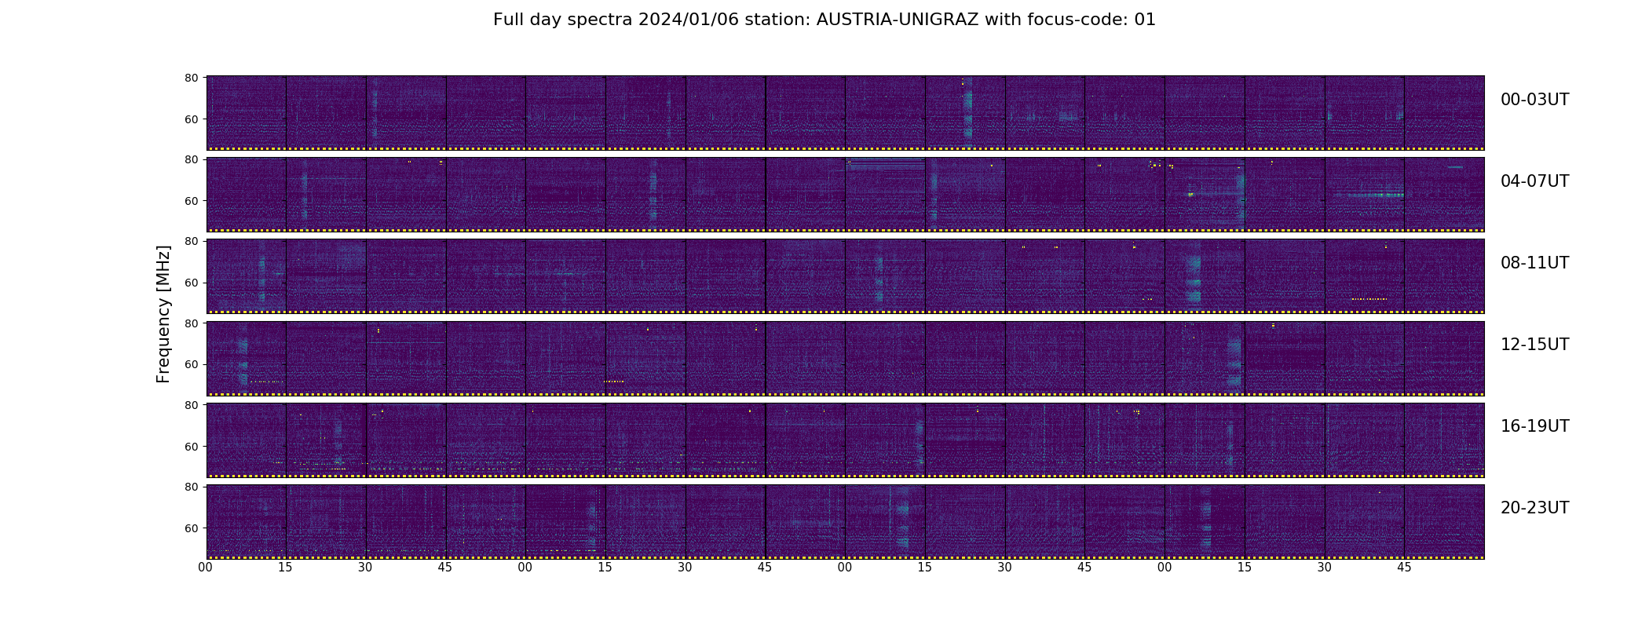
Task: Click the 80 tick of the 16-19UT row
Action: (x=191, y=405)
